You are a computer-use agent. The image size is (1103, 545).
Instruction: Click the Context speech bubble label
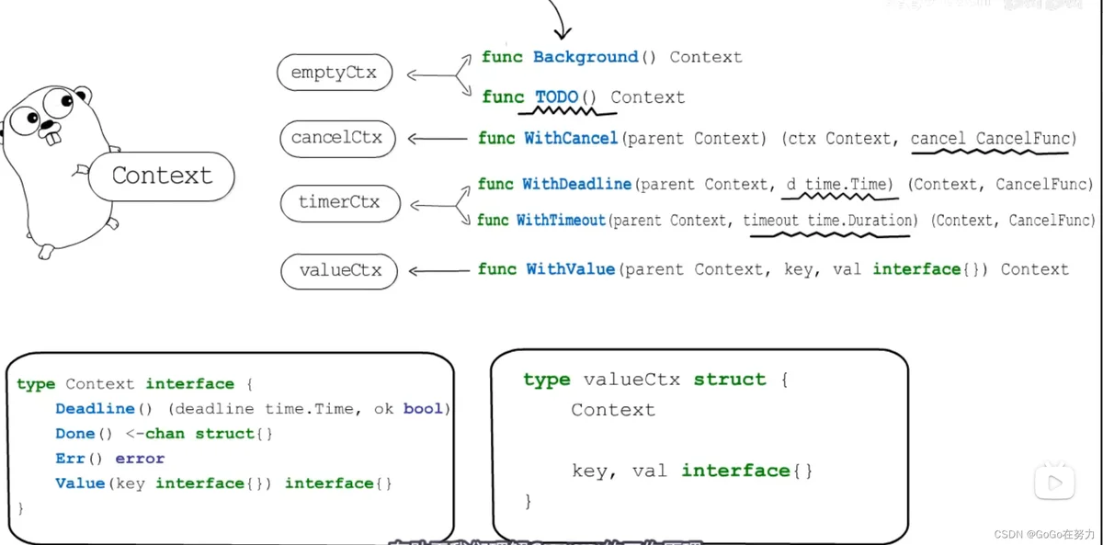click(x=162, y=176)
